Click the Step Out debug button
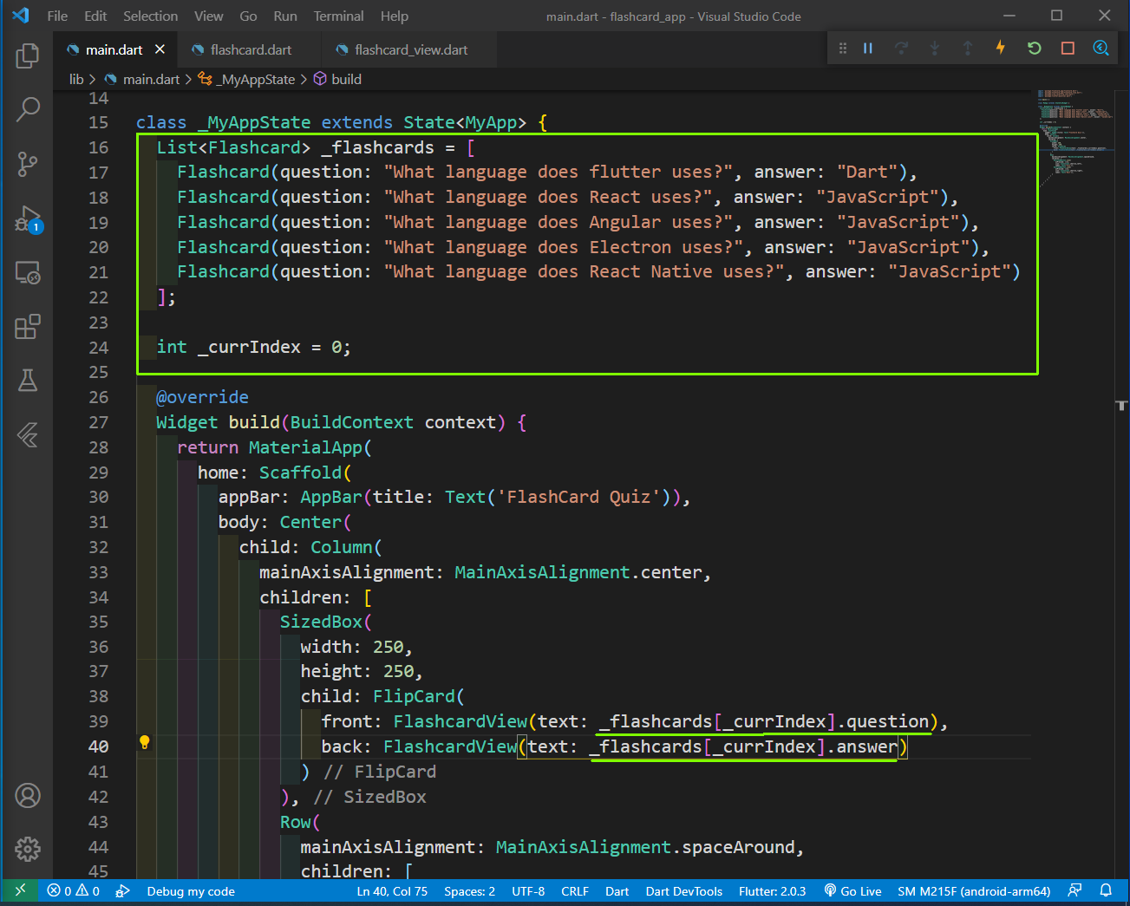Viewport: 1130px width, 906px height. (x=968, y=49)
